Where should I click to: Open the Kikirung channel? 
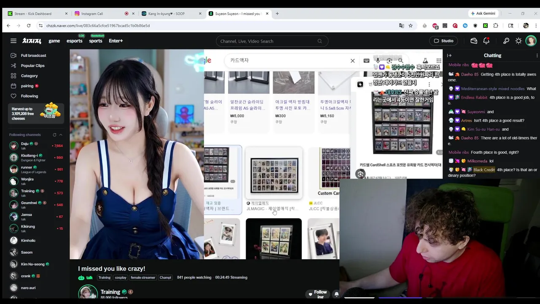(x=36, y=228)
